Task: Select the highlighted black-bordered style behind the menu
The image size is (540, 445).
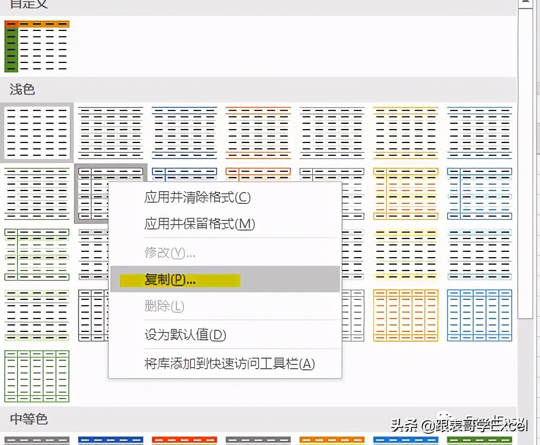Action: coord(92,194)
